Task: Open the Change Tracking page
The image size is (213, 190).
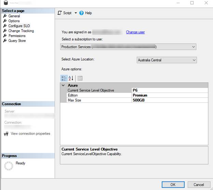Action: (21, 31)
